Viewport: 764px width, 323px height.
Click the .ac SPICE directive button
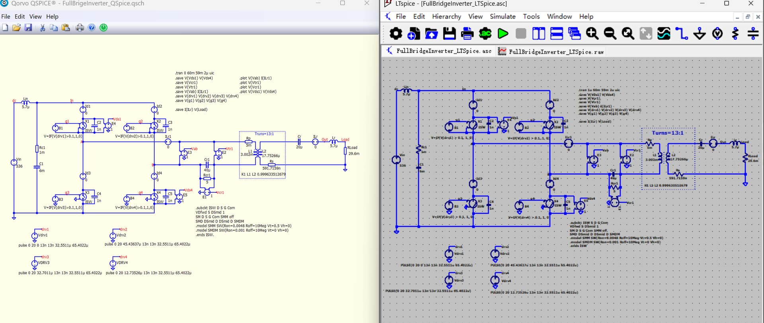pos(485,34)
